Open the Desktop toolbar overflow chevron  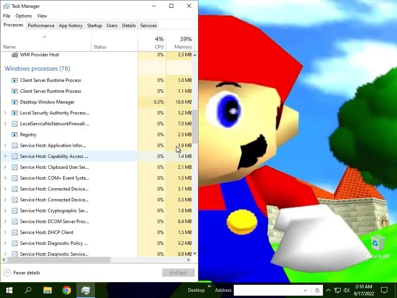coord(209,286)
